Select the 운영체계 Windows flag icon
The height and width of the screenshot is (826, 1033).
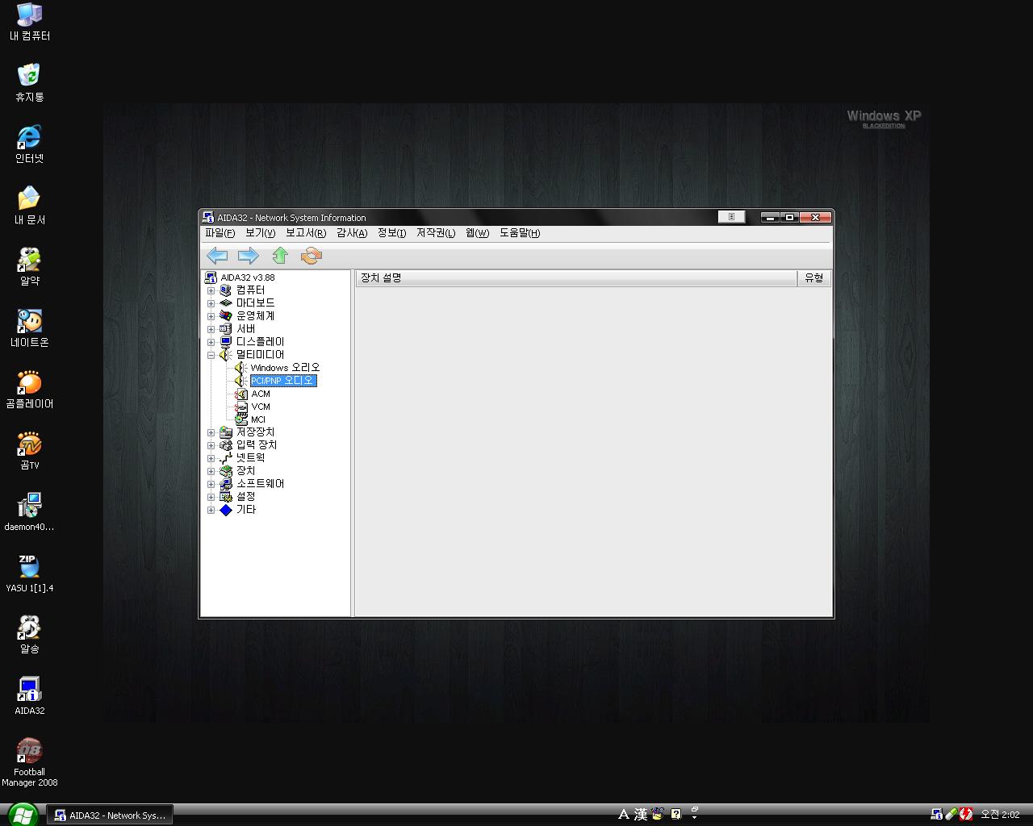pos(226,316)
